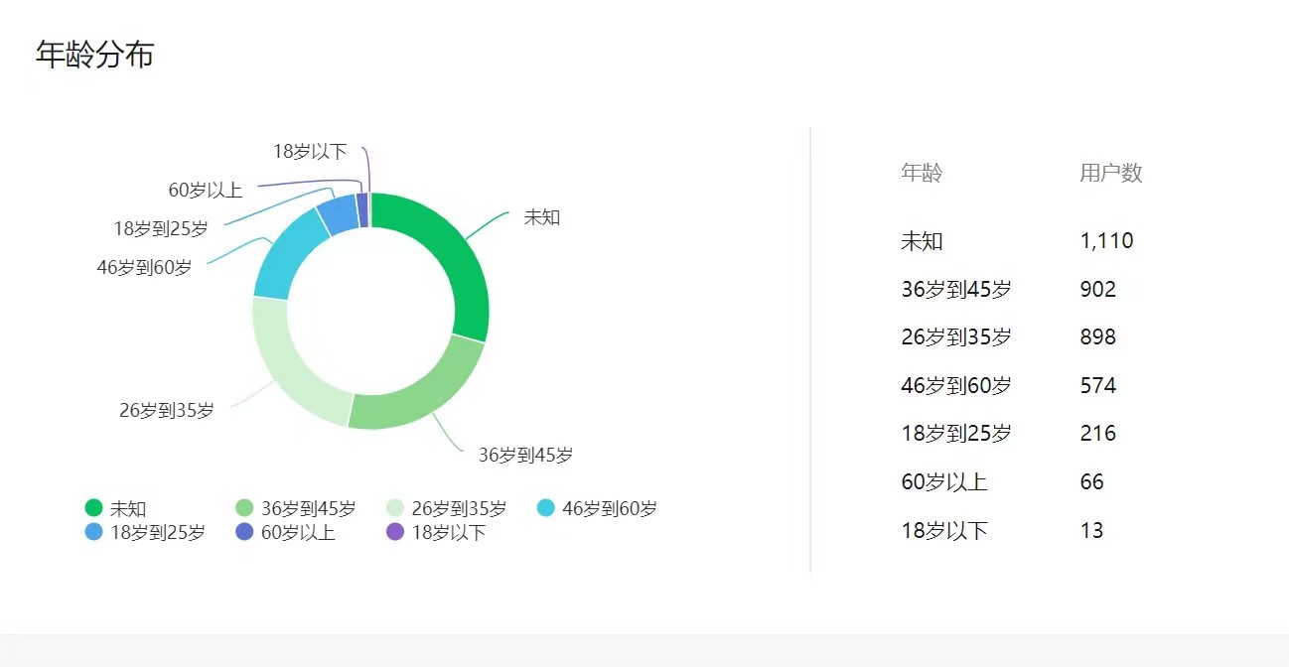Image resolution: width=1289 pixels, height=667 pixels.
Task: Click the indigo 60岁以上 donut slice
Action: click(x=362, y=210)
